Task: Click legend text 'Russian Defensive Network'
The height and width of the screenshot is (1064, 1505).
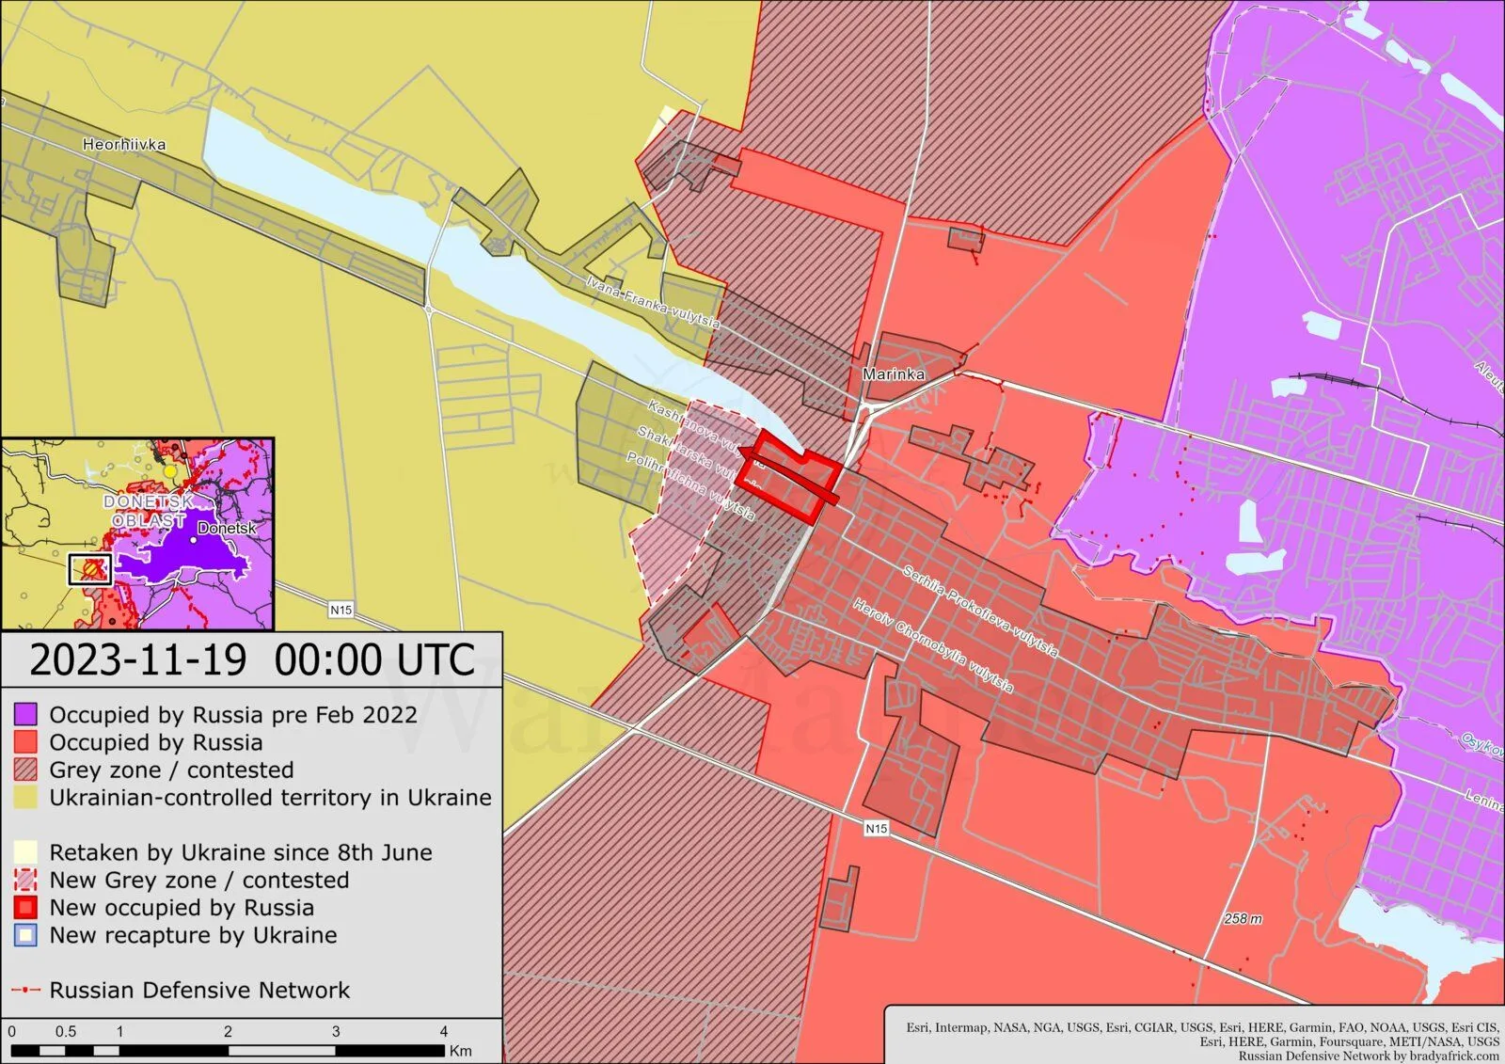Action: pyautogui.click(x=199, y=991)
